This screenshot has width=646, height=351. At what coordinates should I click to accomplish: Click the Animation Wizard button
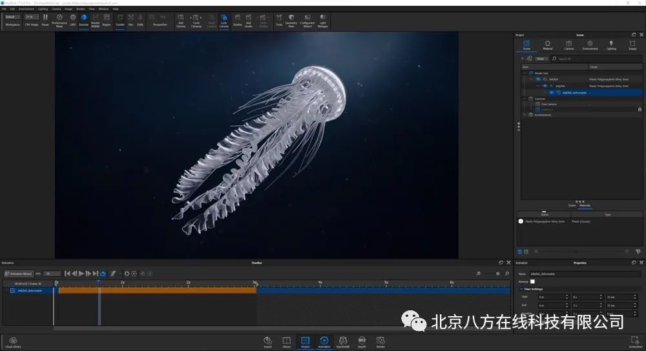click(x=19, y=274)
